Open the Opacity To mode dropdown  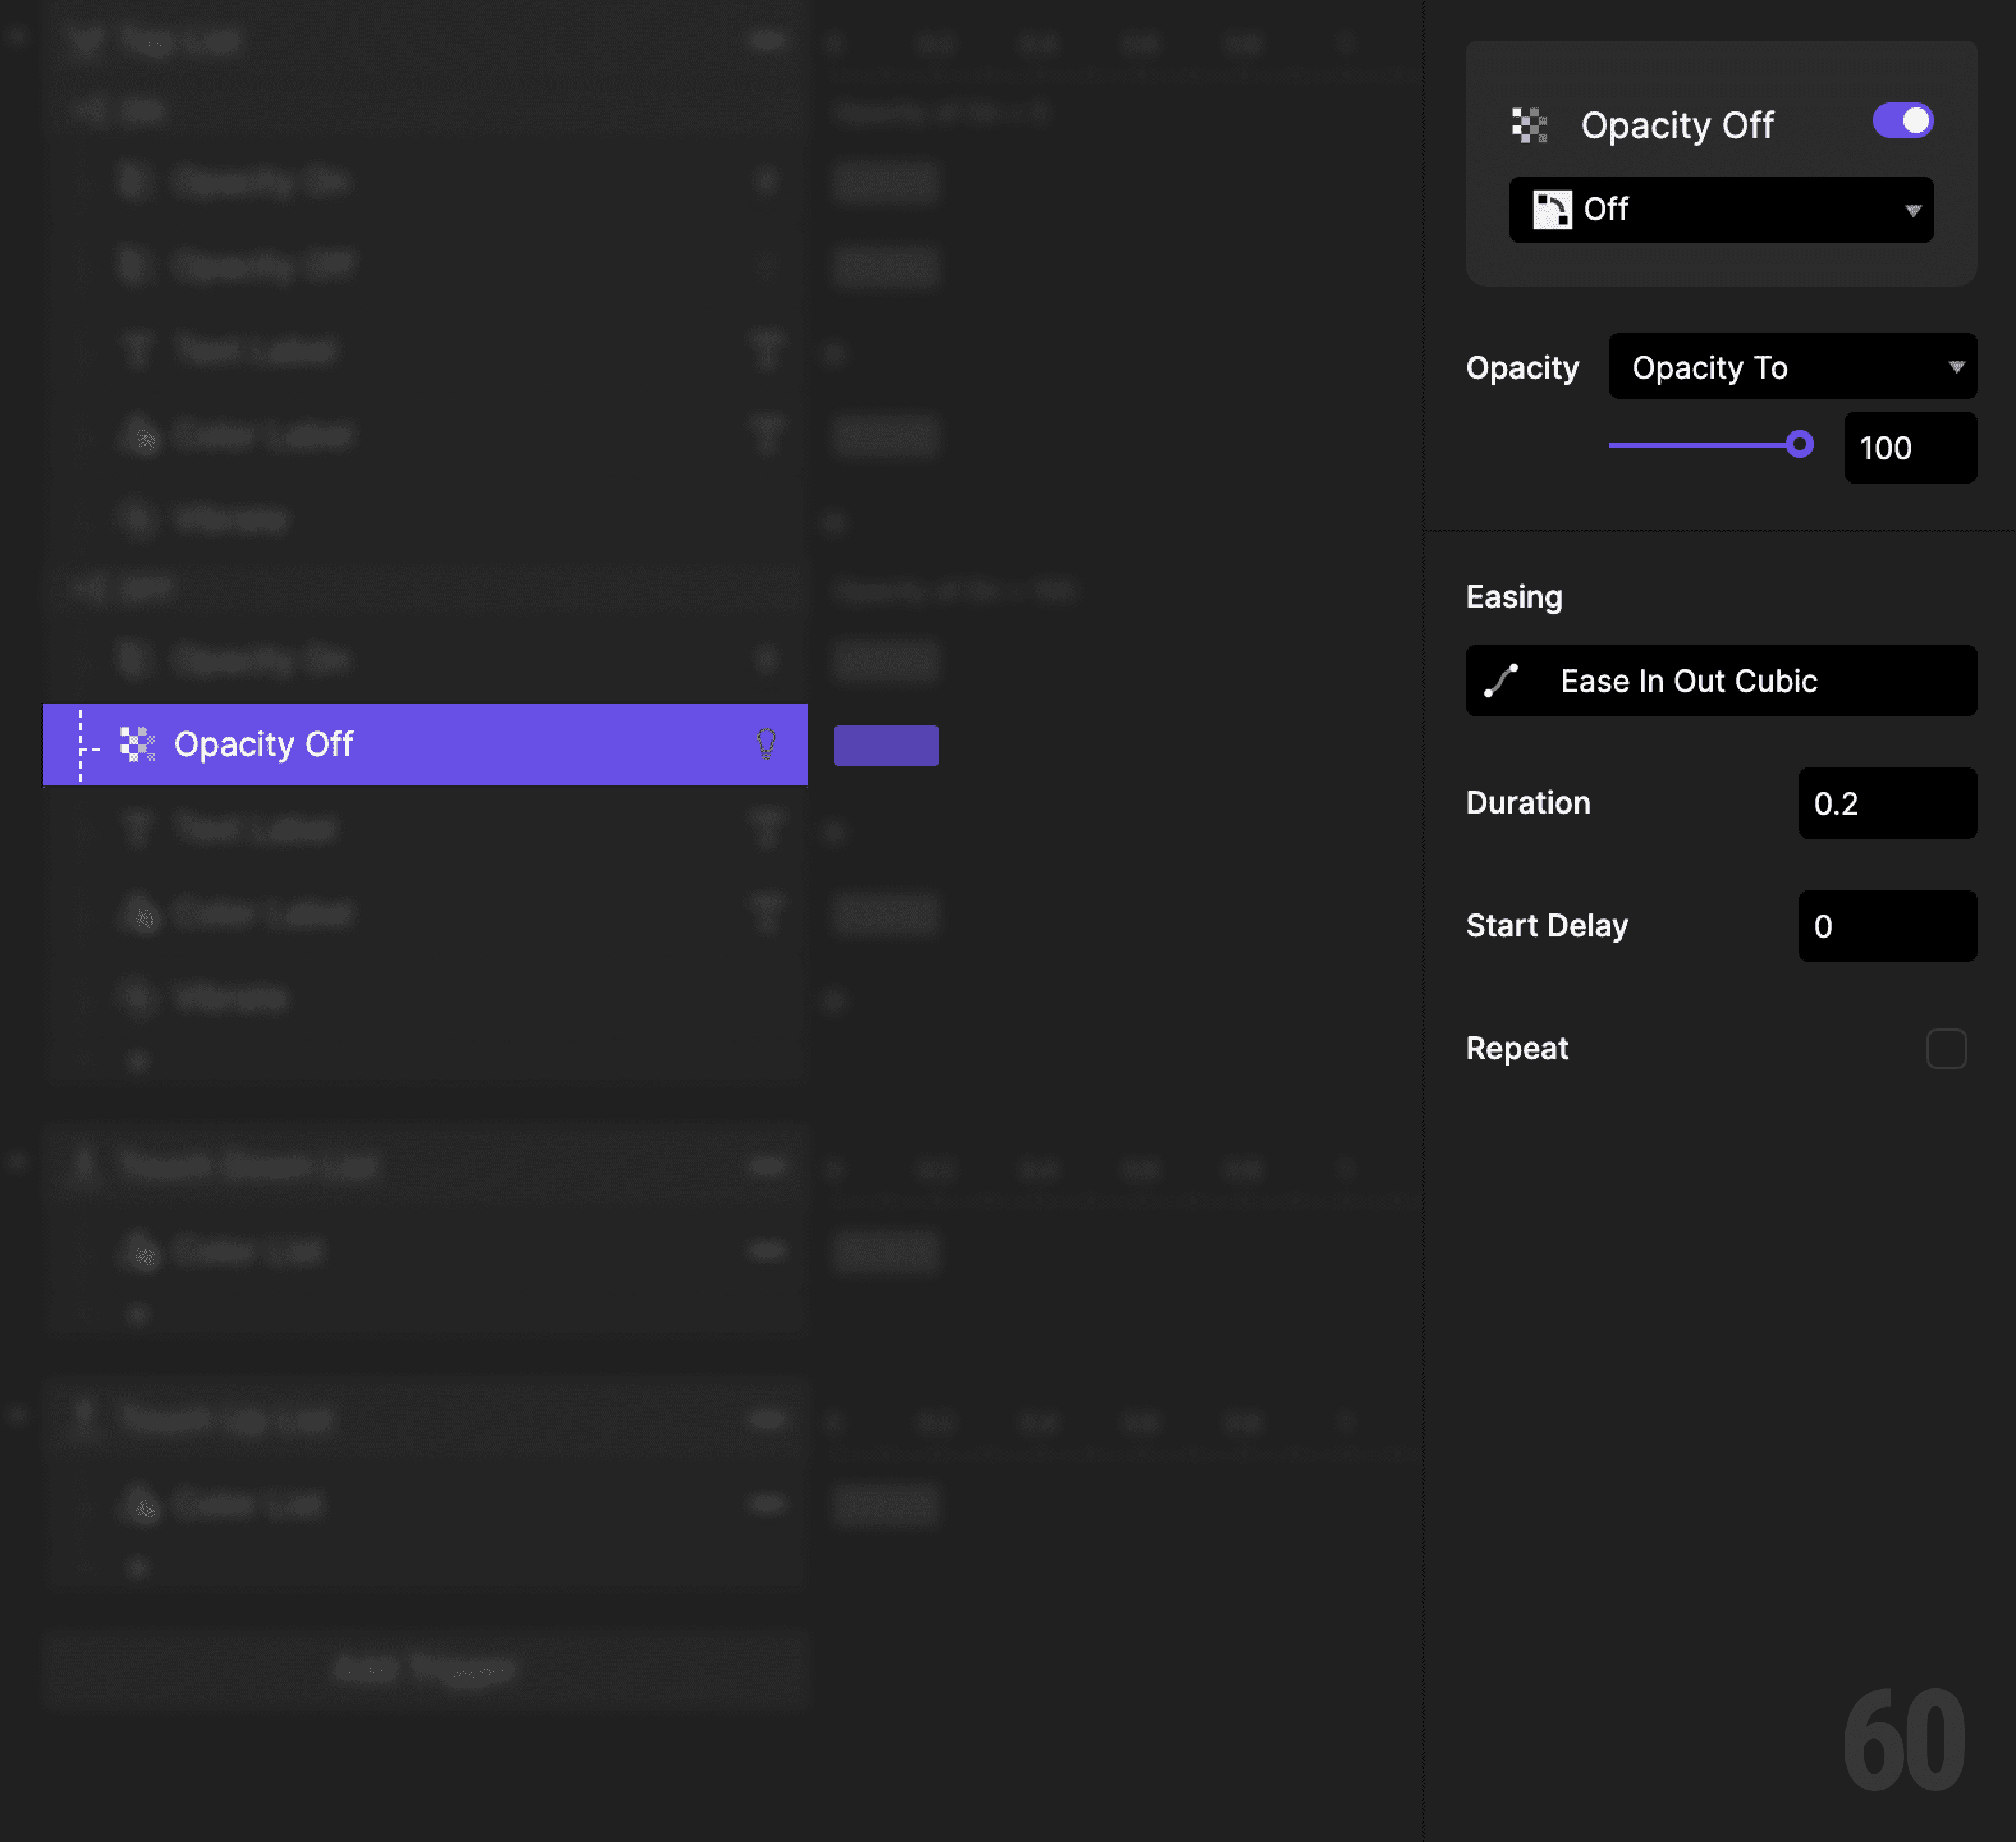(x=1792, y=366)
